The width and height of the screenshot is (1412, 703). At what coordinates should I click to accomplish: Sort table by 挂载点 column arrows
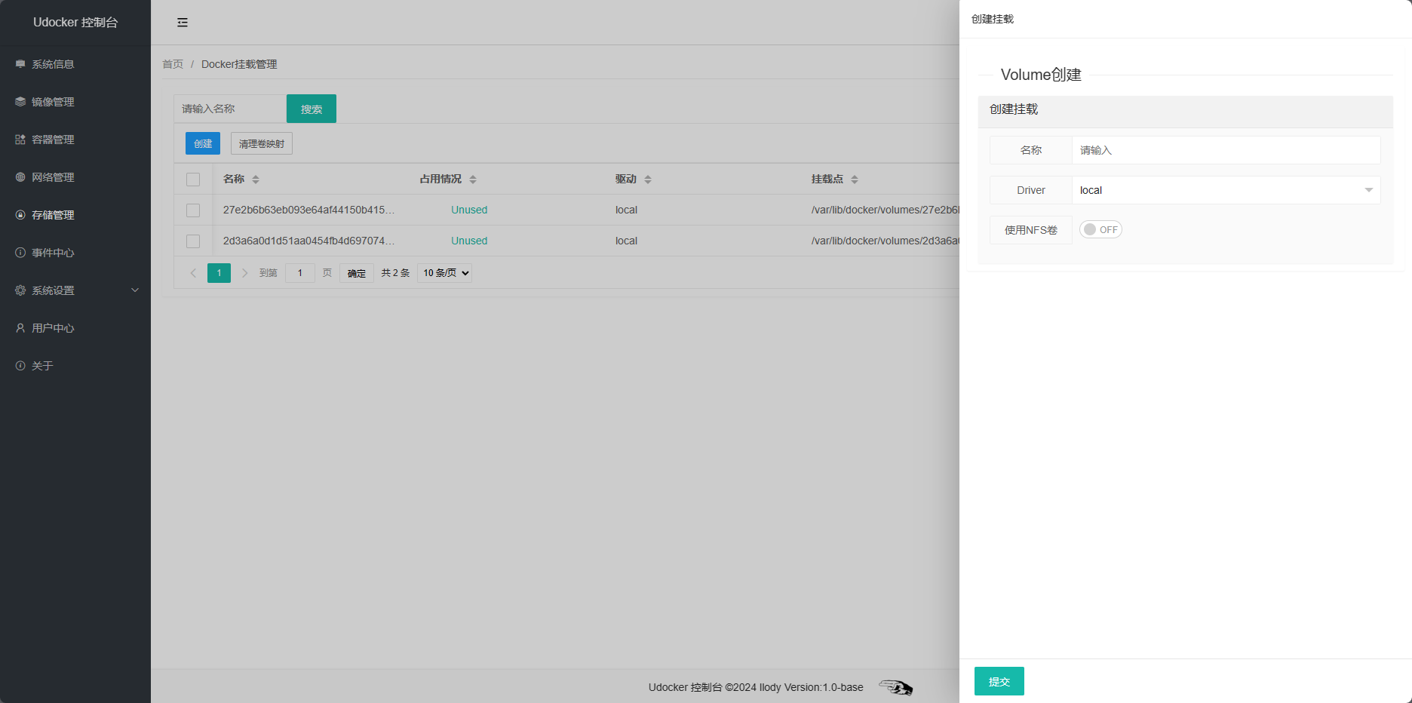[x=855, y=180]
